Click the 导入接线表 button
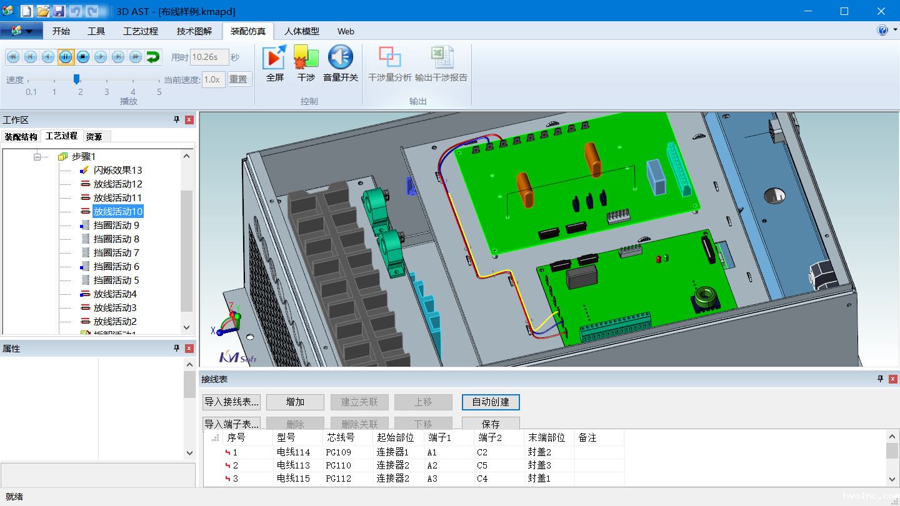Viewport: 900px width, 506px height. pyautogui.click(x=231, y=402)
